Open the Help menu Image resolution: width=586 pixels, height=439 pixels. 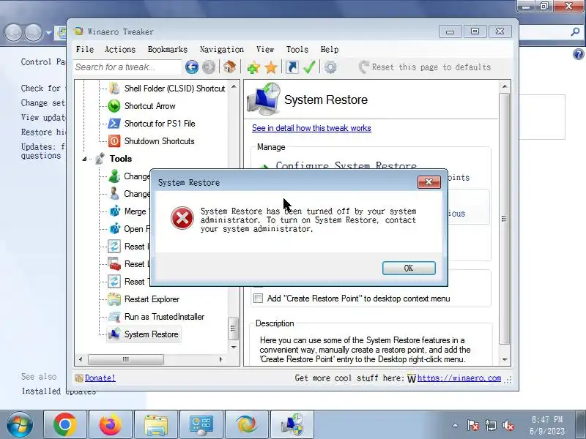(x=329, y=49)
